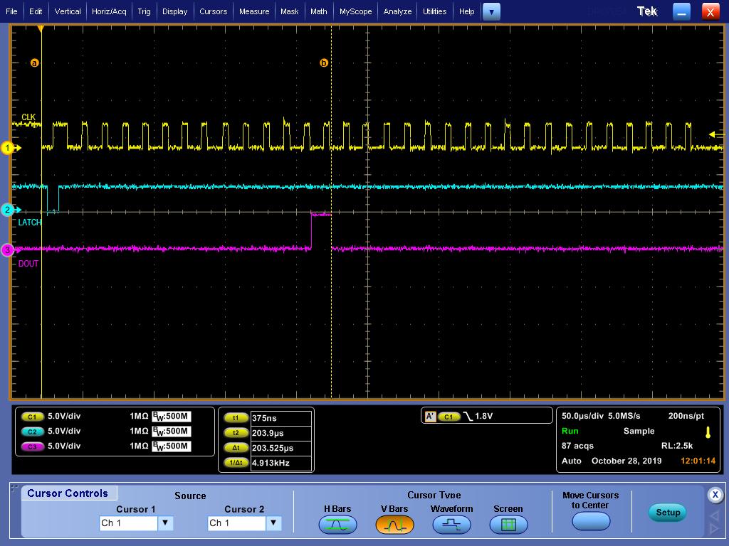The height and width of the screenshot is (546, 729).
Task: Switch to the Screen cursor type
Action: point(508,525)
